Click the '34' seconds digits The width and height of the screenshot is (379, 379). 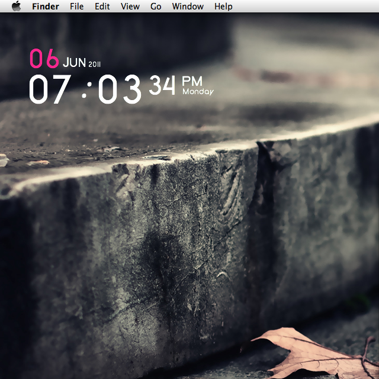(x=162, y=85)
